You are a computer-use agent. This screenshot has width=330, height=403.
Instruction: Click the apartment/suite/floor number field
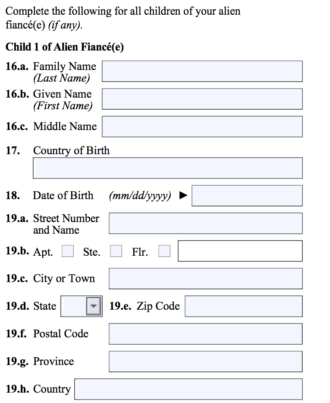click(x=240, y=251)
